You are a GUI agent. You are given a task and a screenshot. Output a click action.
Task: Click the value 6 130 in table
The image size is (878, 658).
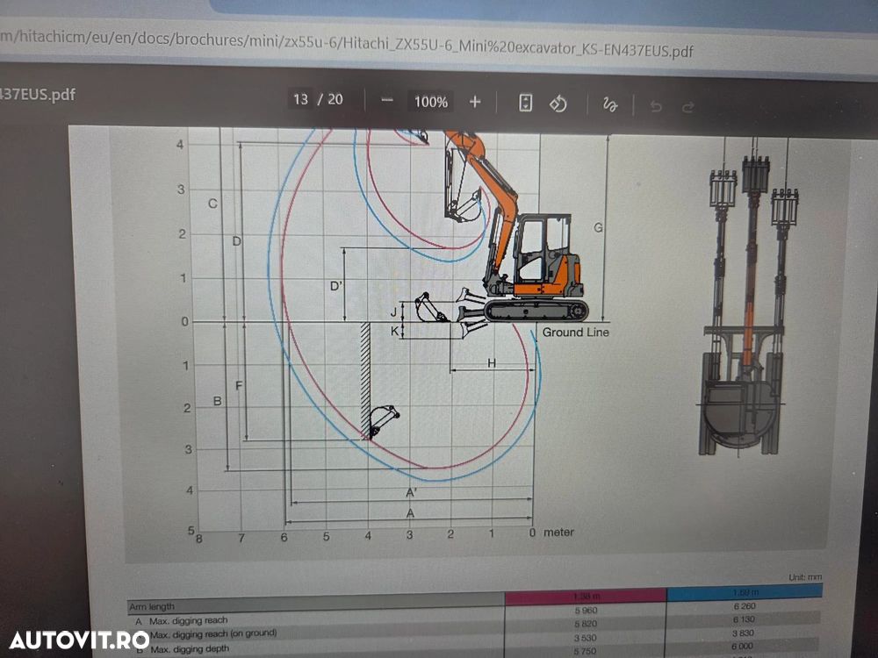pyautogui.click(x=744, y=619)
